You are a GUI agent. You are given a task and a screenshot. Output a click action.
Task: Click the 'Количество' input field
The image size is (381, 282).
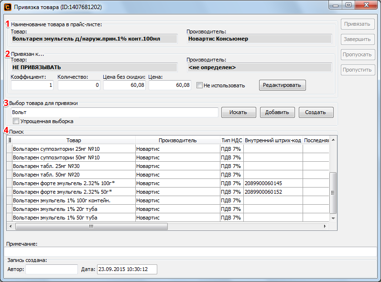coord(79,85)
